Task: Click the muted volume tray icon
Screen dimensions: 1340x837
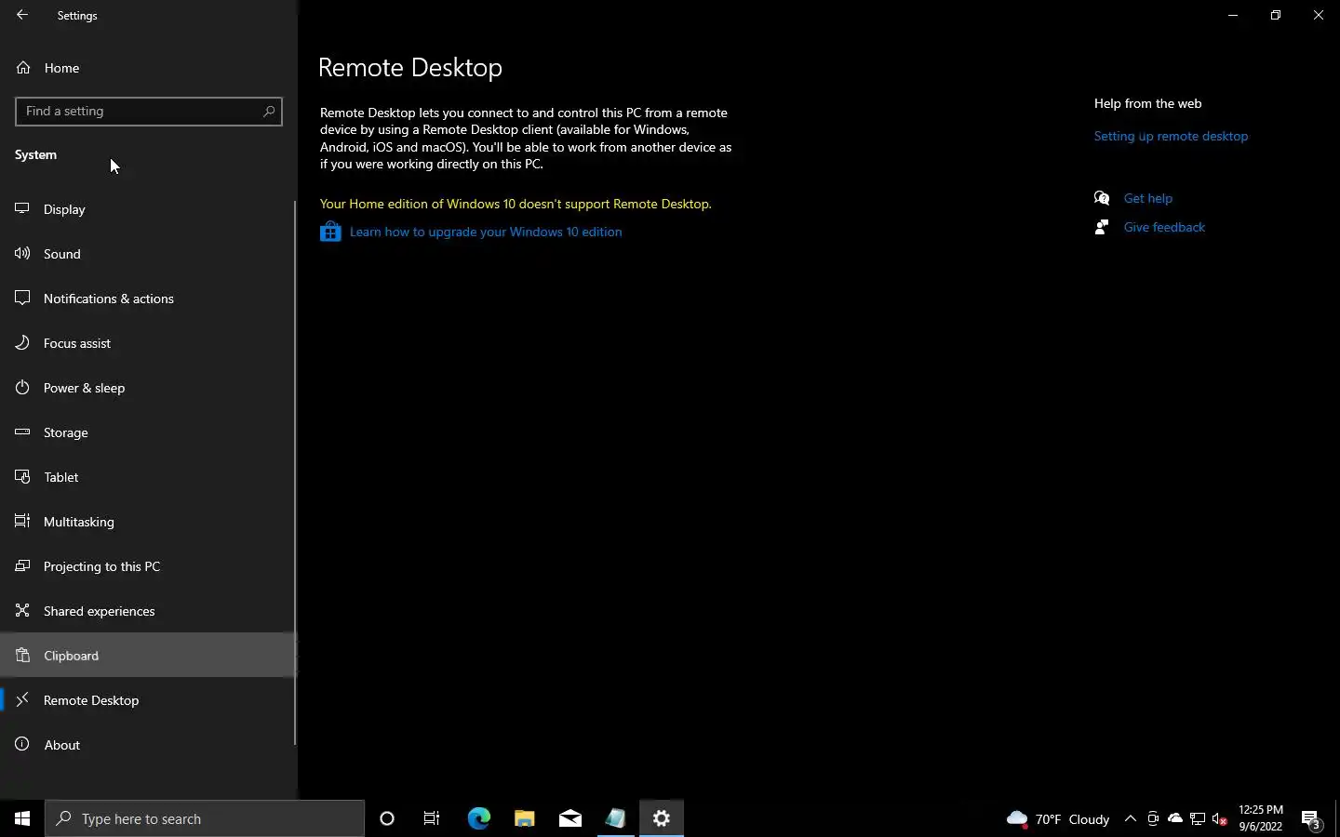Action: [x=1220, y=818]
